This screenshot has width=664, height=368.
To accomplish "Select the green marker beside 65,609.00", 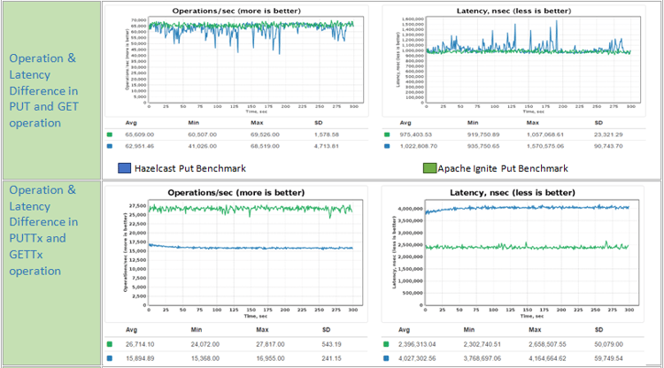I will click(110, 134).
